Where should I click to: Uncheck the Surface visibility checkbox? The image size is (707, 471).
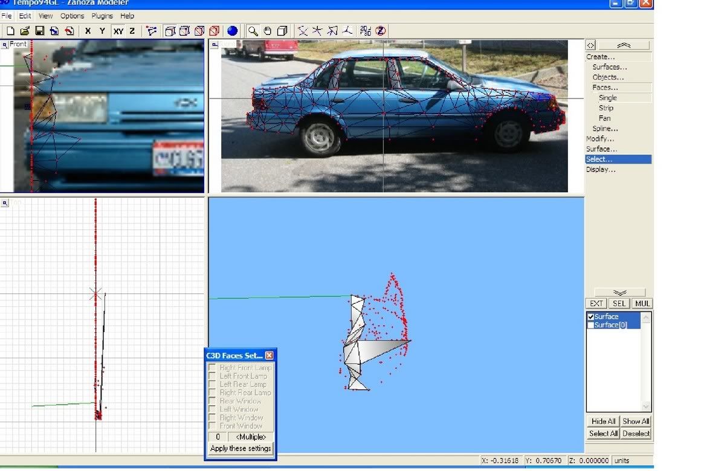591,317
